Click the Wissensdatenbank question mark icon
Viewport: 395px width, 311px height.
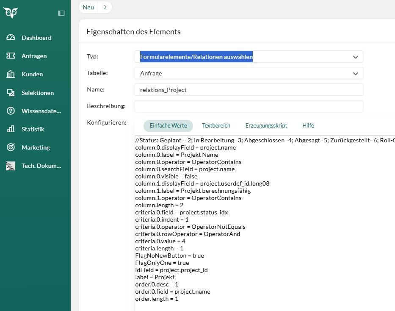click(11, 111)
